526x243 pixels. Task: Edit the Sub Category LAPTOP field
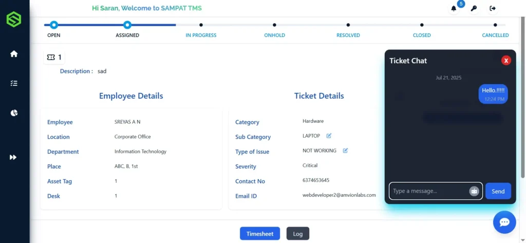[x=329, y=136]
